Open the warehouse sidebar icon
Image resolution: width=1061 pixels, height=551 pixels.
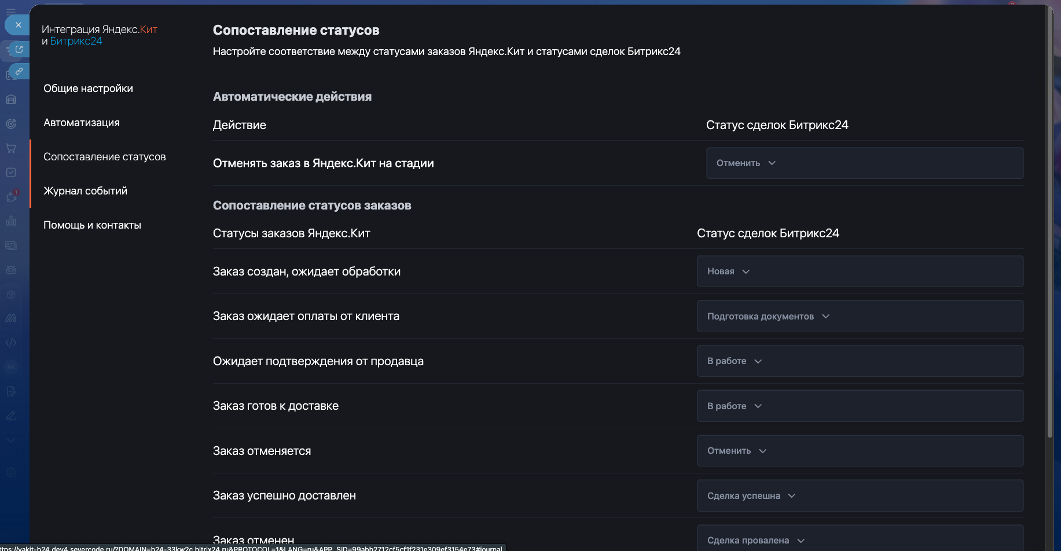coord(11,99)
